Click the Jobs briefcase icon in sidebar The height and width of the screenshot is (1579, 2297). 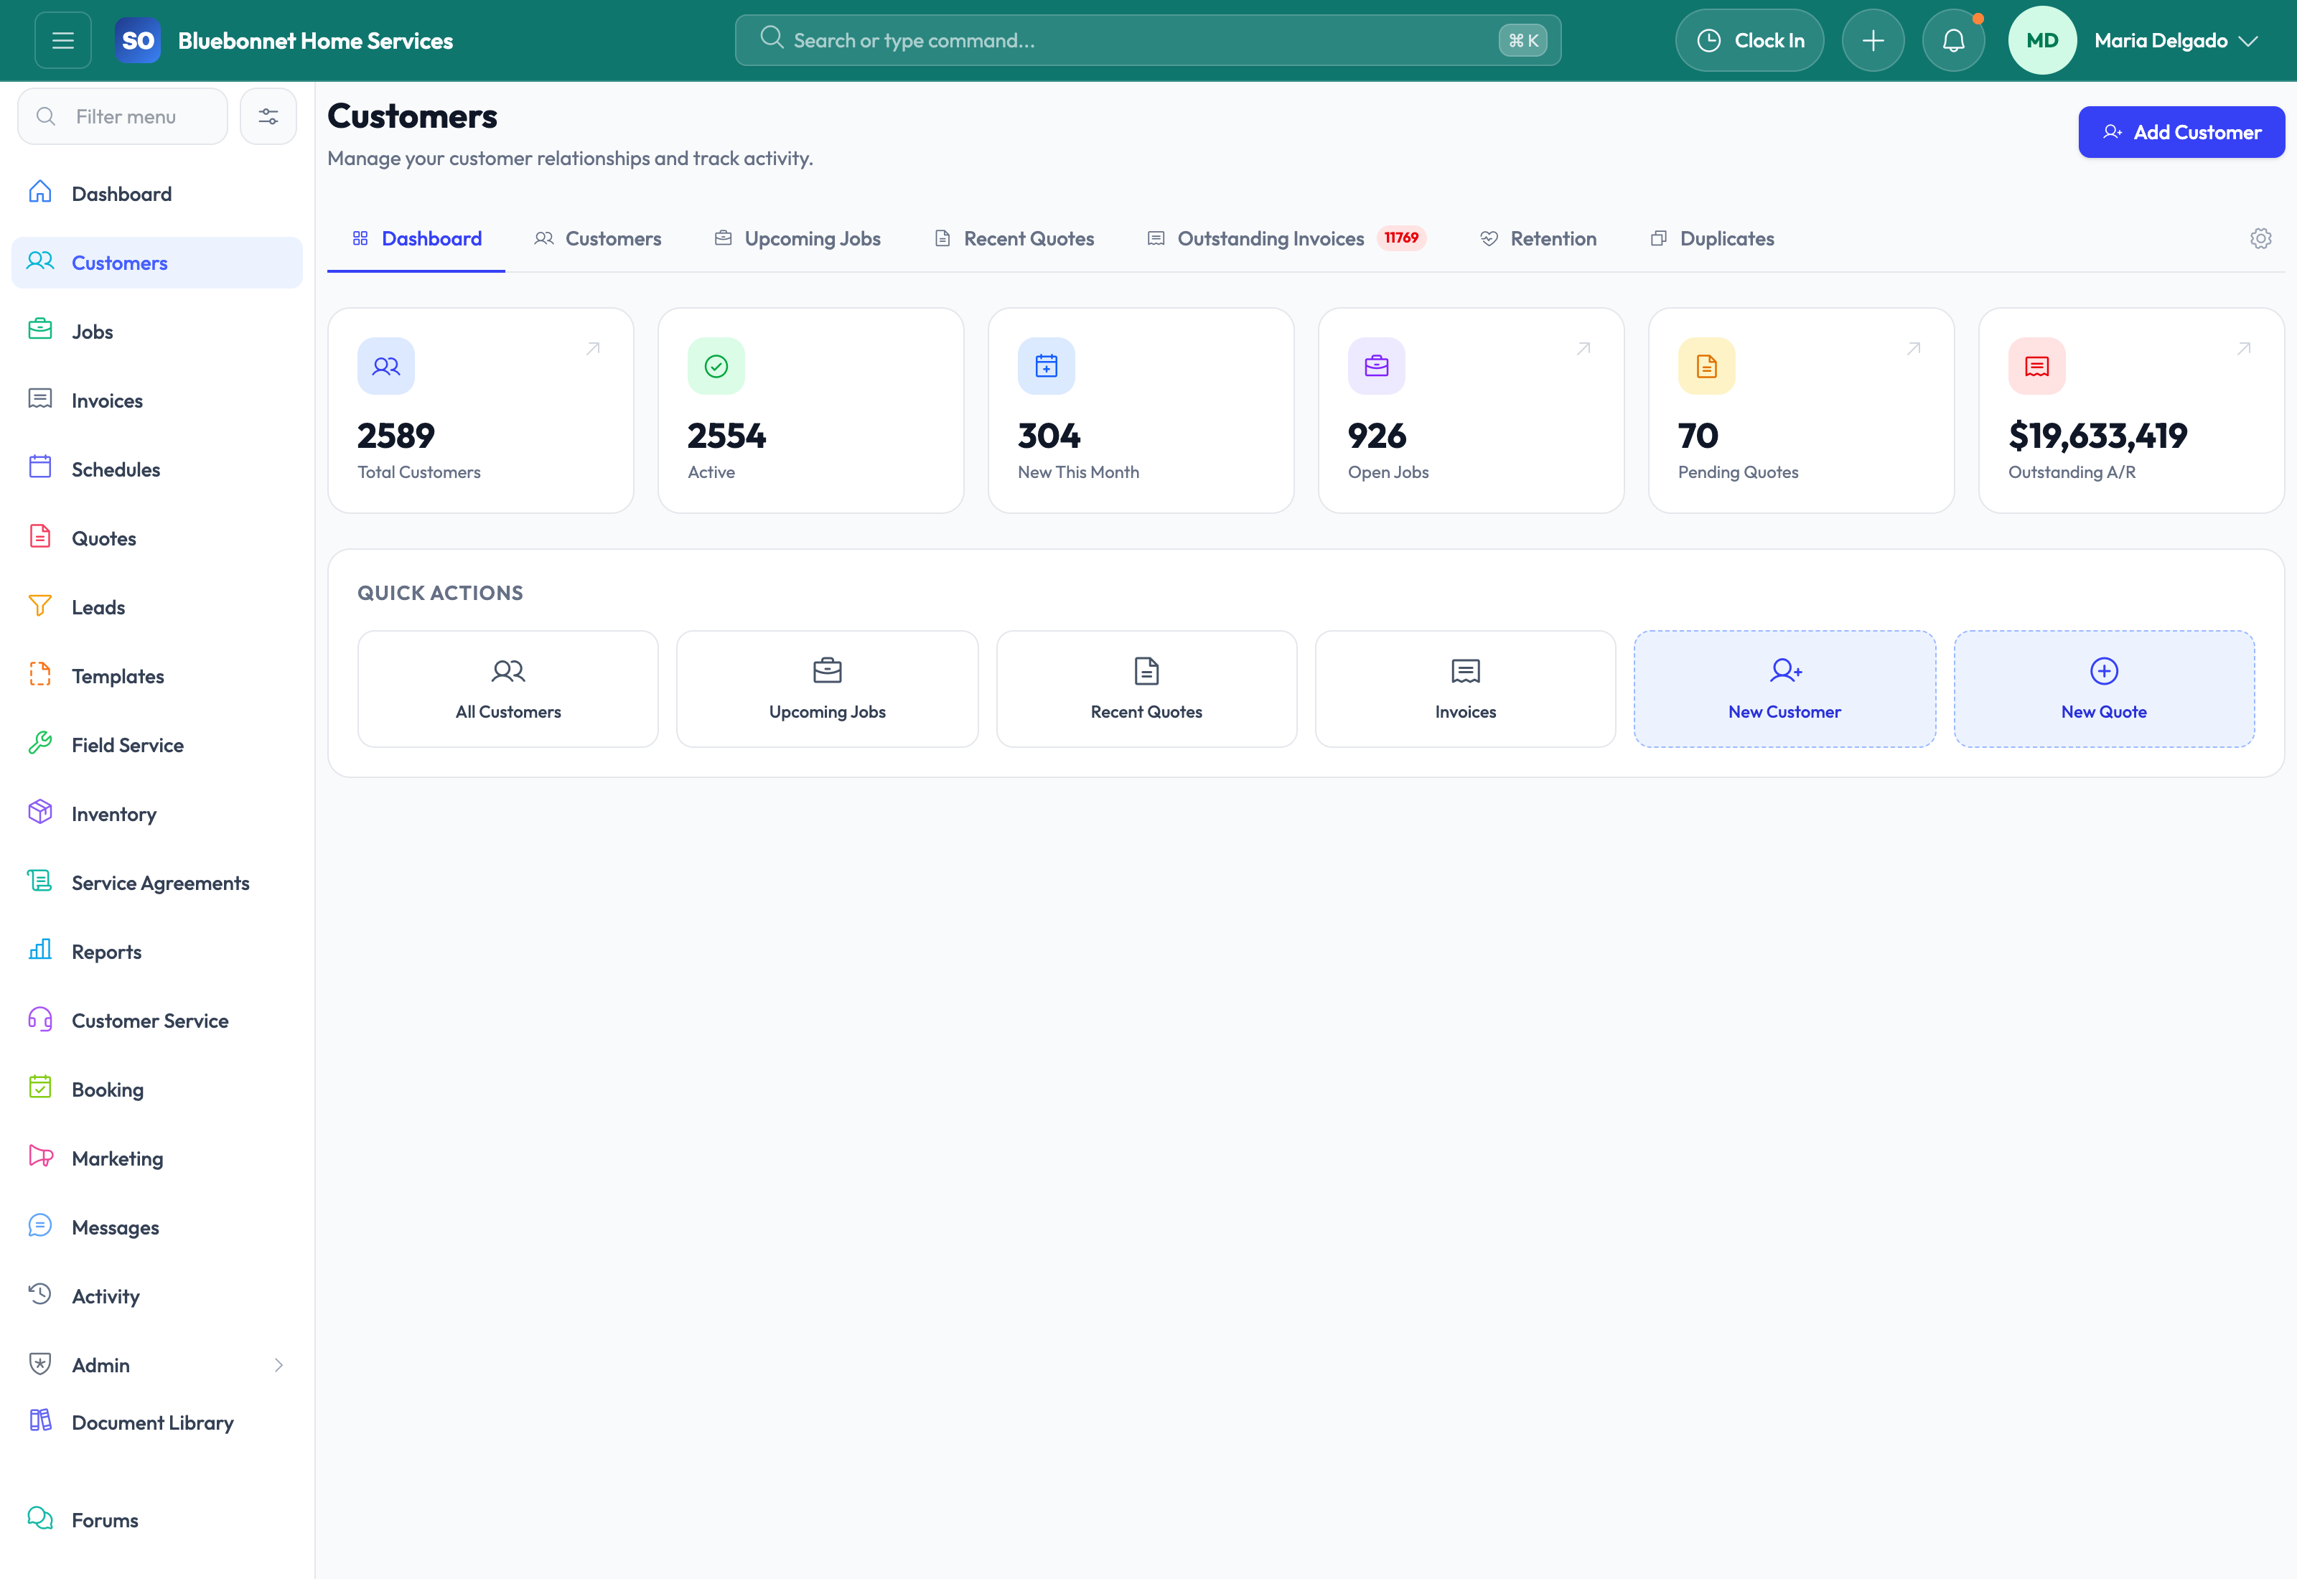click(41, 329)
